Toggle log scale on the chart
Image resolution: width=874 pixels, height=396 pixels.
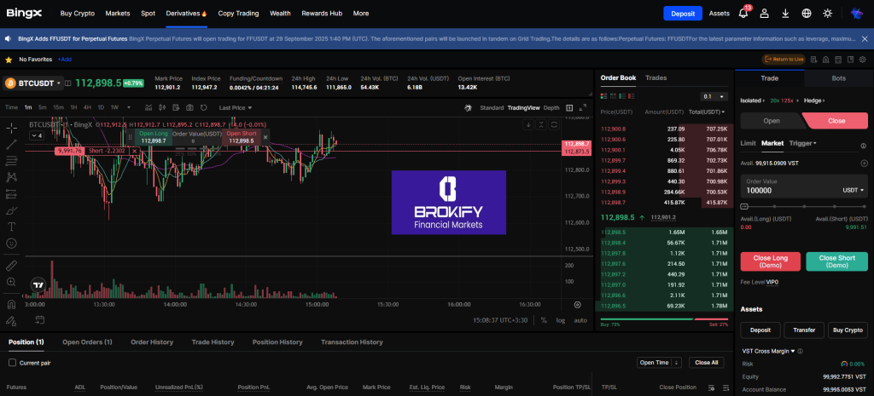(560, 320)
